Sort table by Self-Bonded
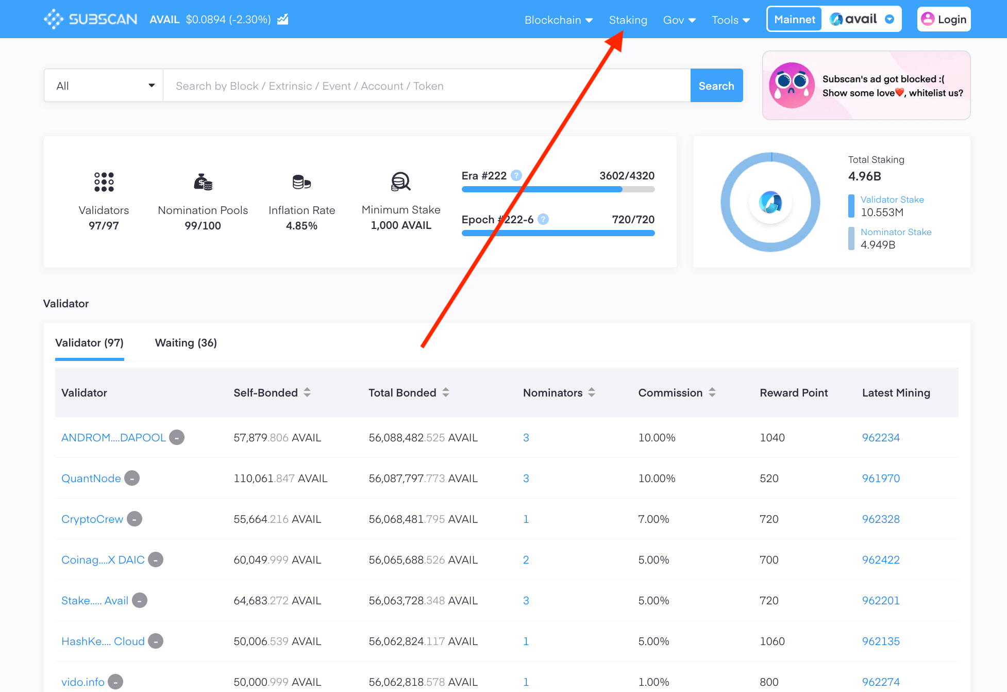The image size is (1007, 692). tap(307, 392)
